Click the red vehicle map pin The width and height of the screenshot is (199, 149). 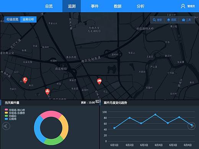[x=99, y=81]
